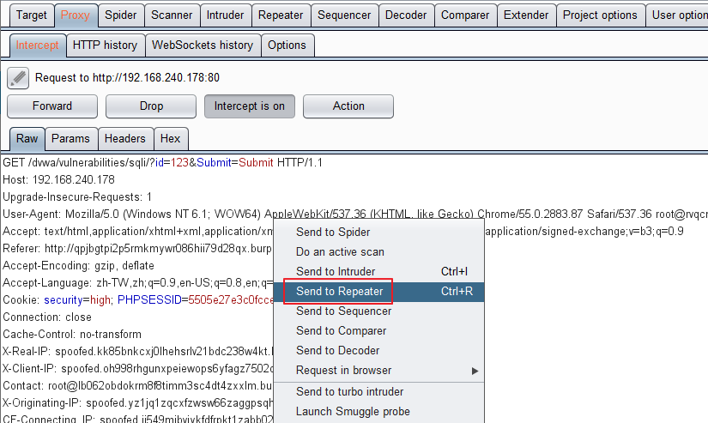
Task: Click the X-Client-IP header line
Action: coord(137,369)
